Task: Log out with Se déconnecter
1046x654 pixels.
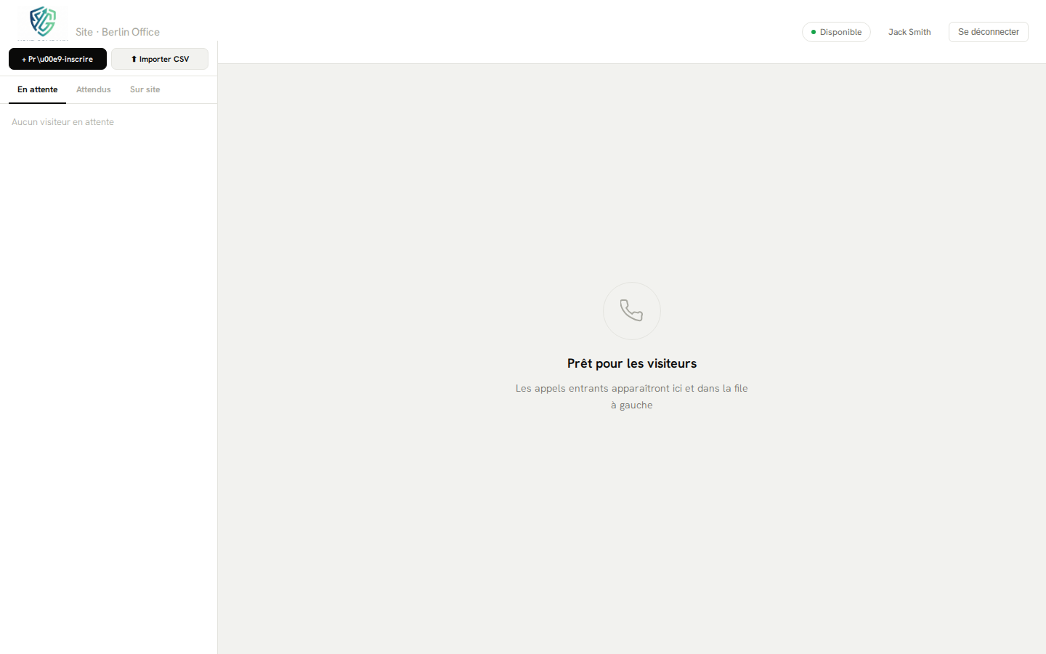Action: [x=988, y=32]
